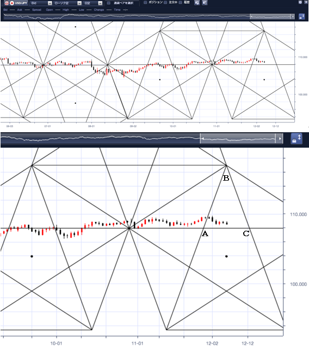The width and height of the screenshot is (309, 351).
Task: Click the first chart tool icon after 履歴
Action: [197, 3]
